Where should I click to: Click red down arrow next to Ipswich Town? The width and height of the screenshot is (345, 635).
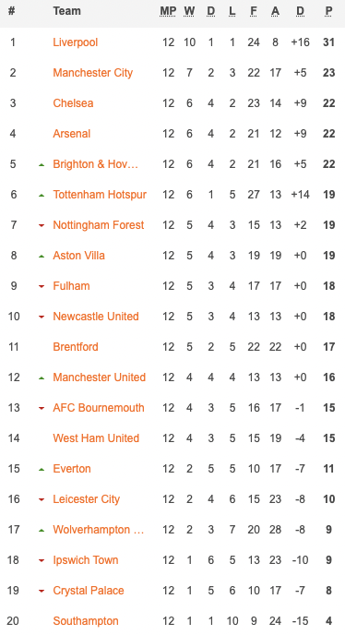42,561
